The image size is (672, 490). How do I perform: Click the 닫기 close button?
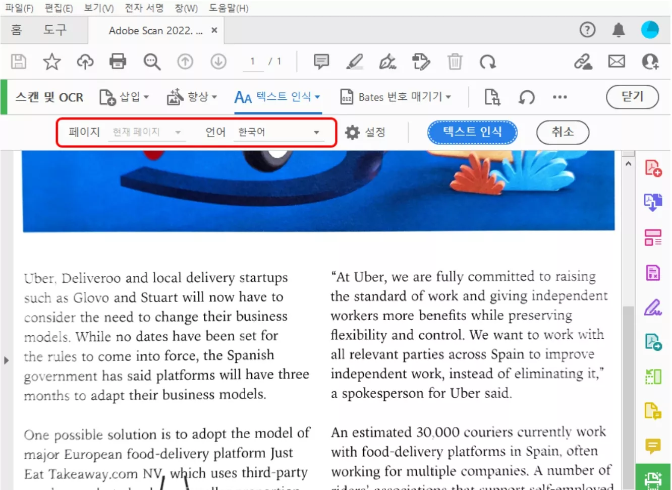coord(632,97)
